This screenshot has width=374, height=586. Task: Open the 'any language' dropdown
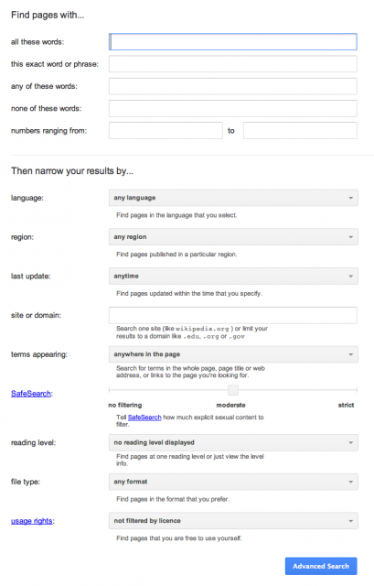pyautogui.click(x=233, y=198)
